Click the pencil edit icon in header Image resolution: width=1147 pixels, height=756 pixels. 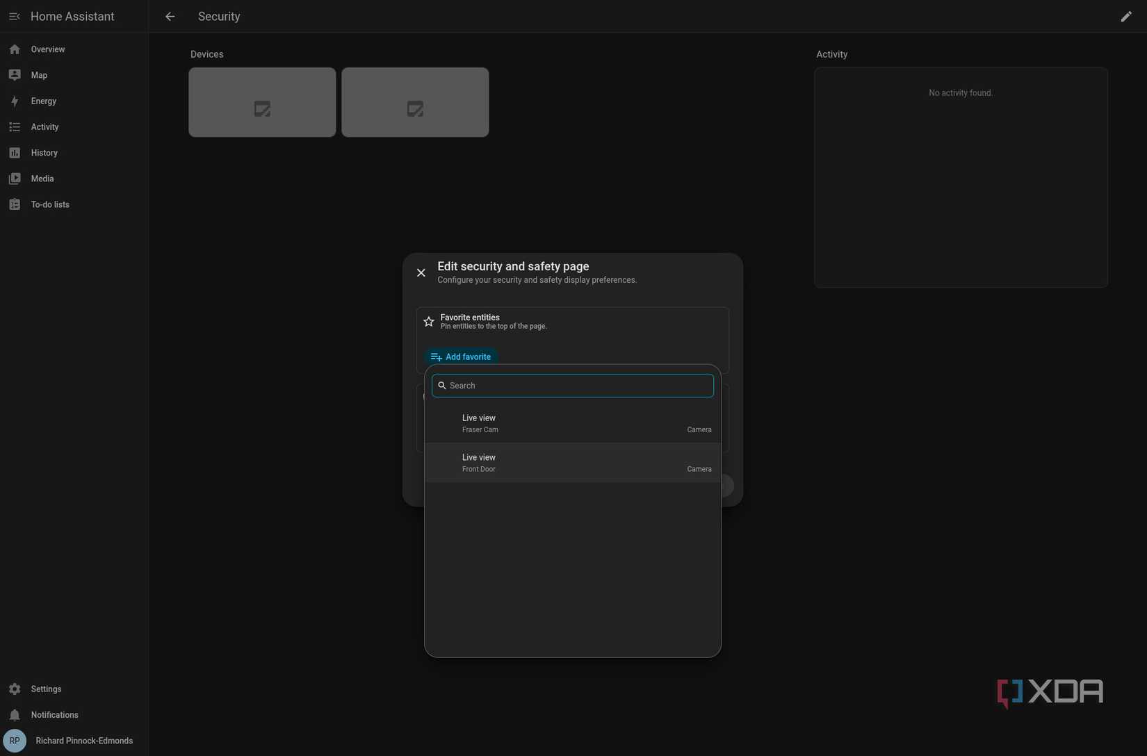(1126, 17)
